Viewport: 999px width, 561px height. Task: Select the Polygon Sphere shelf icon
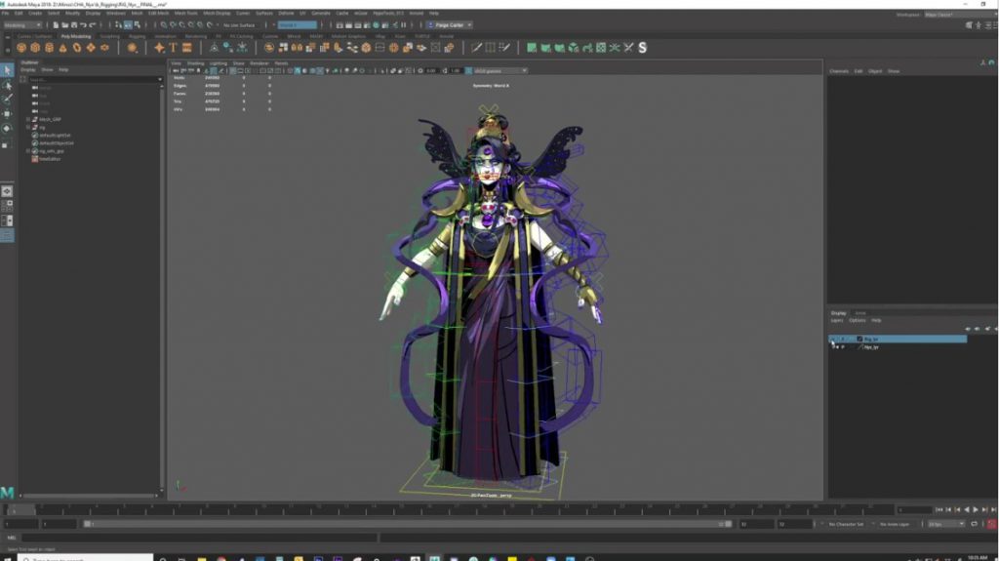pos(21,48)
